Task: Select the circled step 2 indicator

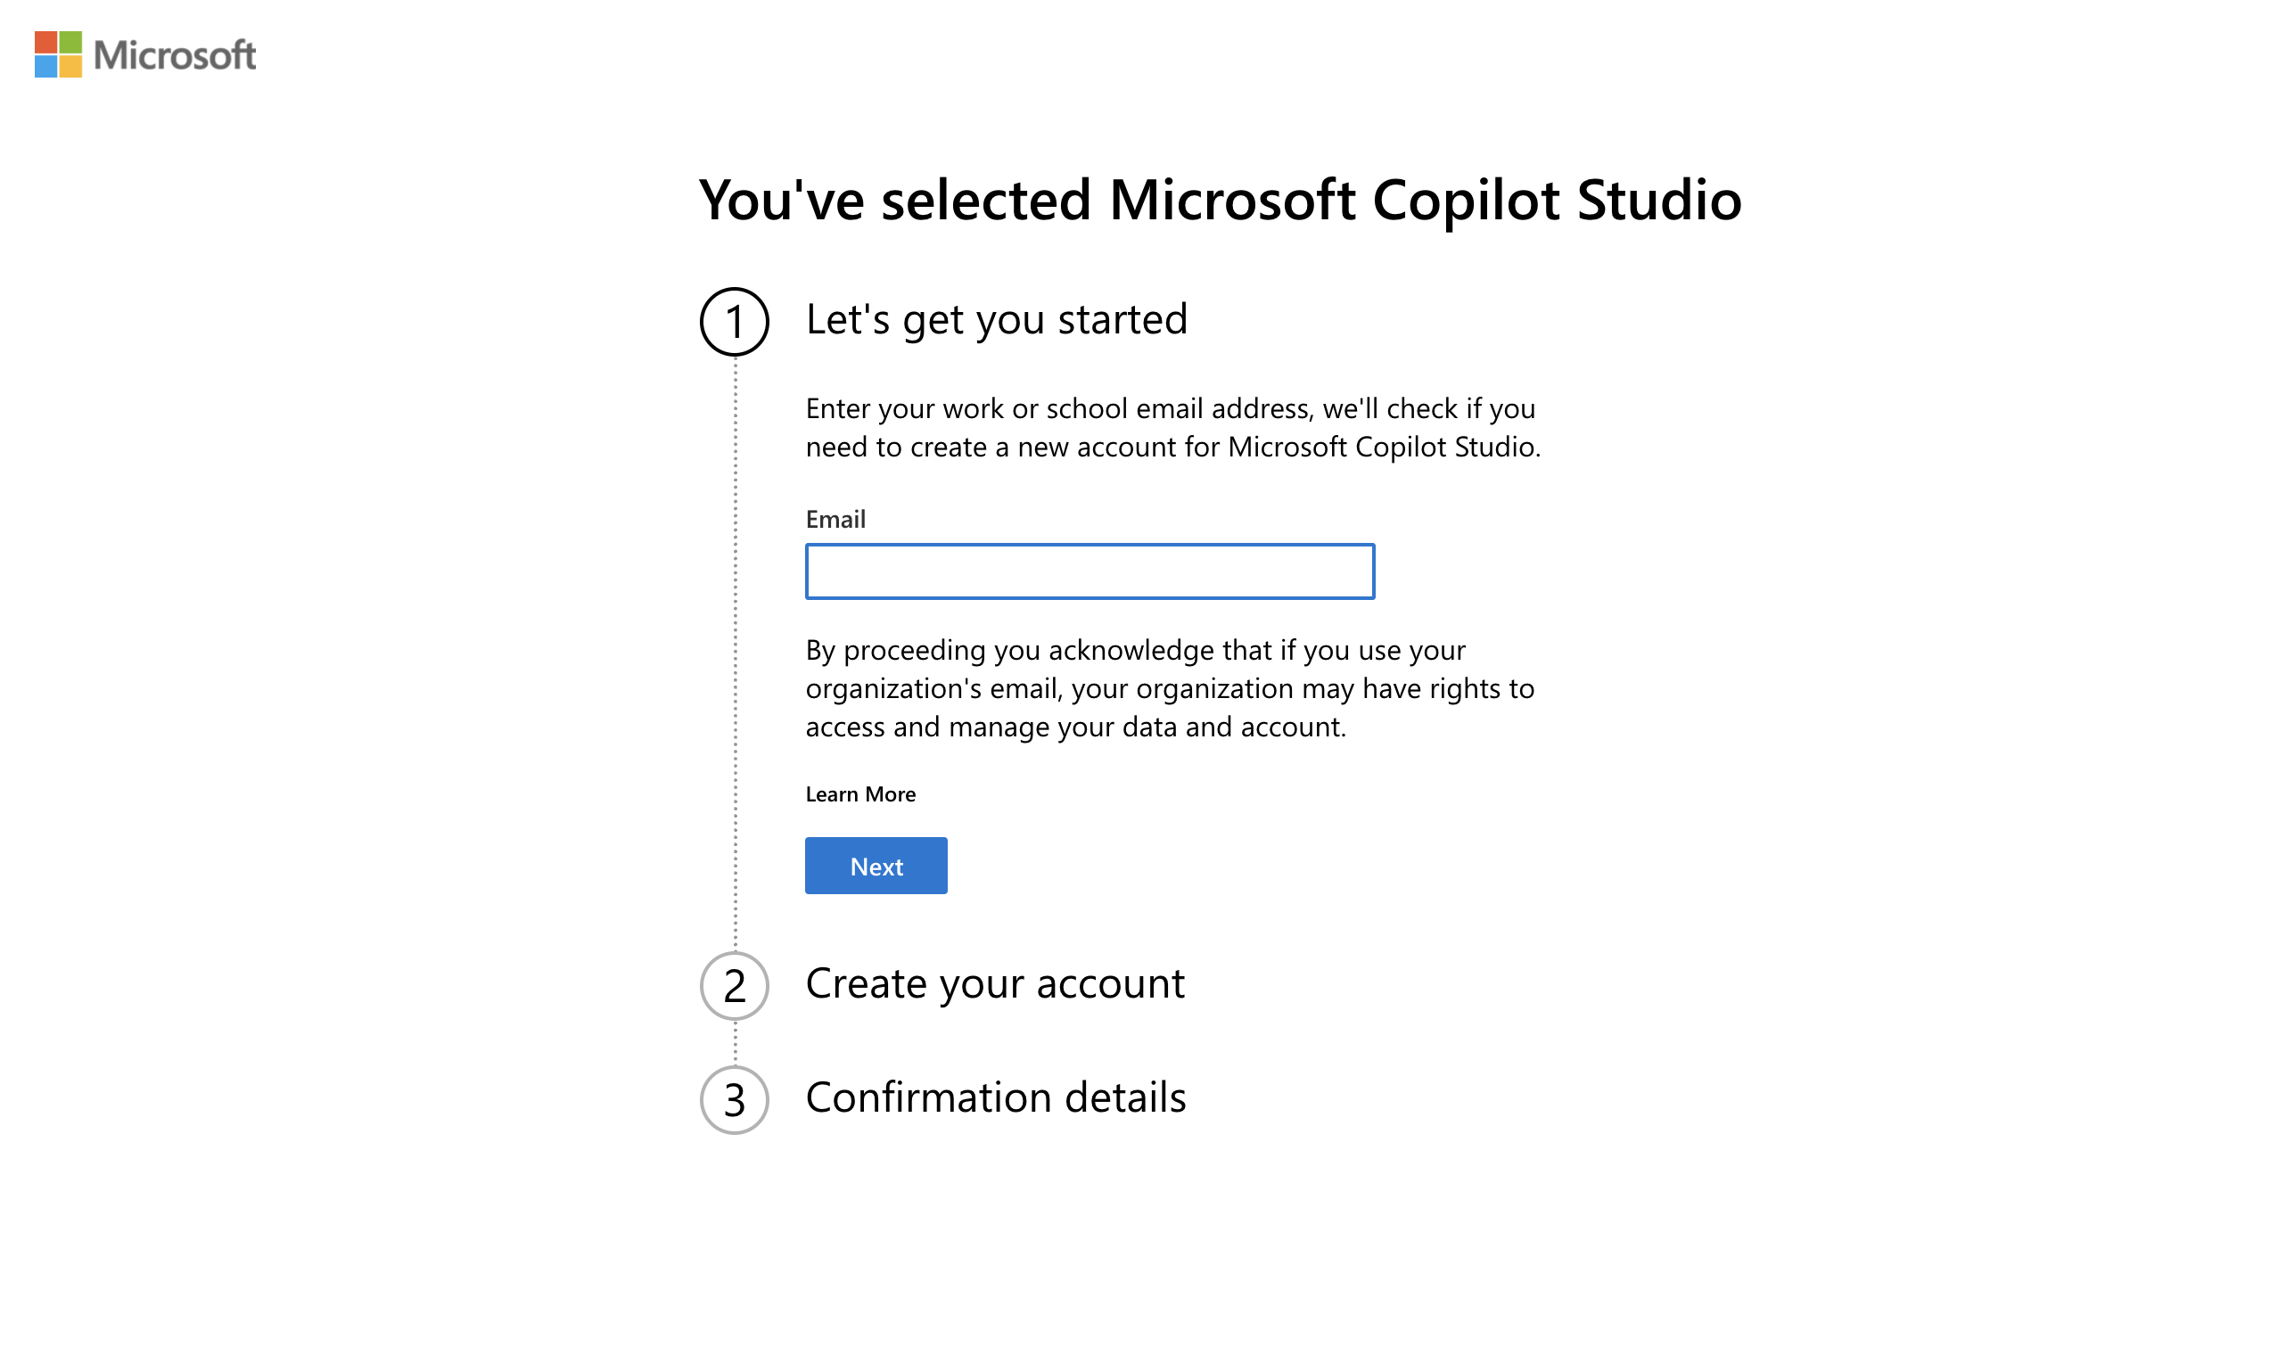Action: point(734,985)
